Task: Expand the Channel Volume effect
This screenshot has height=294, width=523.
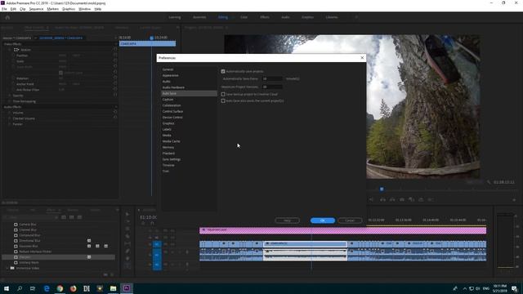Action: (9, 118)
